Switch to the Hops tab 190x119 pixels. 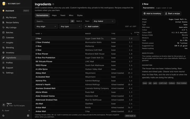tap(54, 15)
